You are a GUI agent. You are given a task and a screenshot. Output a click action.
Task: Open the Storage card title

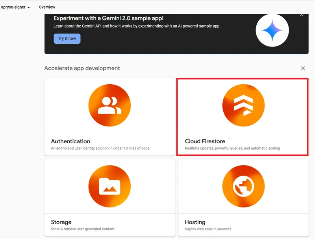coord(61,222)
